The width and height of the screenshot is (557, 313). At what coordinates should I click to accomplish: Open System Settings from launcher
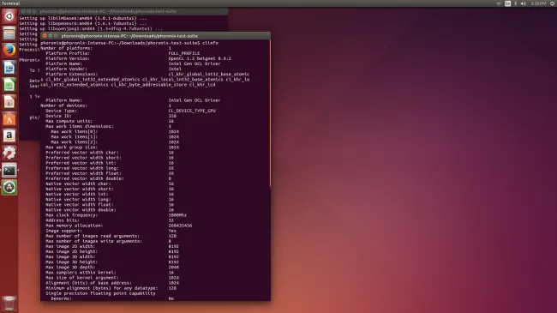9,153
